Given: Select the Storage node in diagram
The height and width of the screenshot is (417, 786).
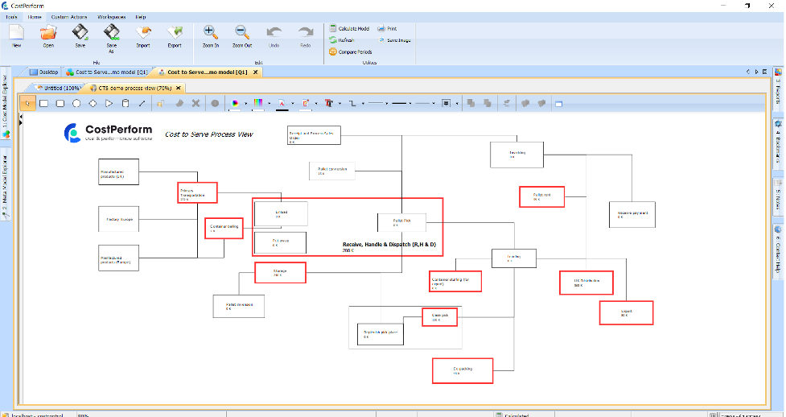Looking at the screenshot, I should [x=280, y=272].
